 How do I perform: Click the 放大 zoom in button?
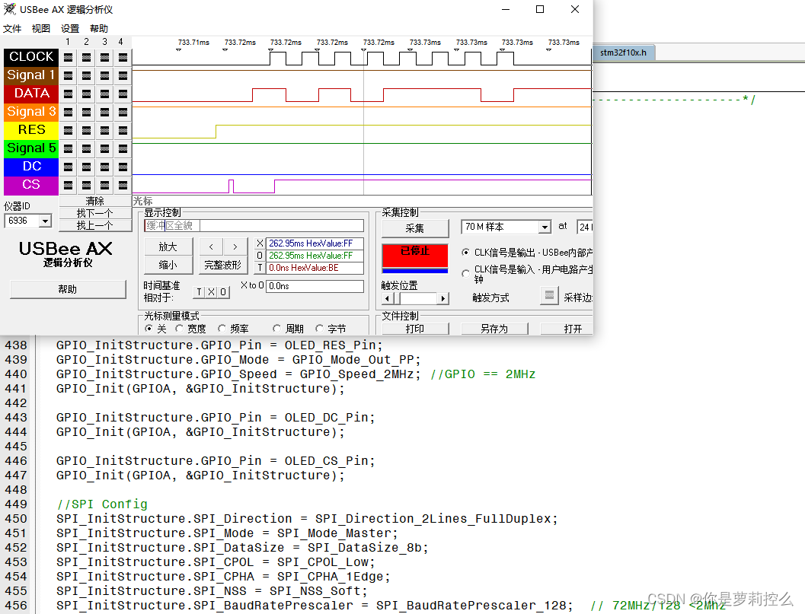tap(168, 247)
